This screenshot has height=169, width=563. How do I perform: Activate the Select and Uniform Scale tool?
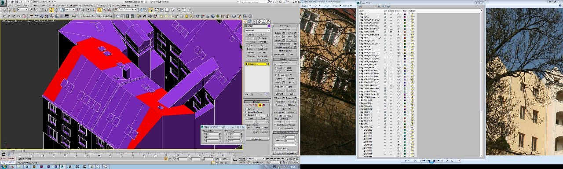point(62,10)
